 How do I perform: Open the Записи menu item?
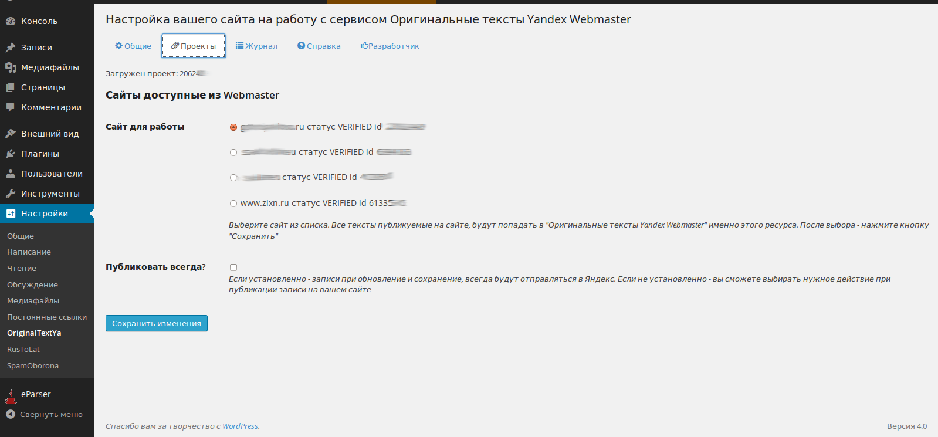point(47,48)
